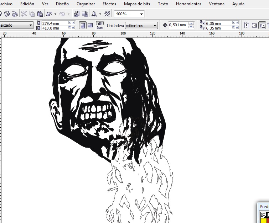Open the Archivo menu
This screenshot has height=223, width=269.
coord(6,4)
